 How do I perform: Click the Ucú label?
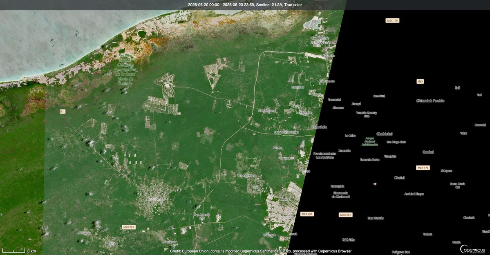pyautogui.click(x=255, y=187)
